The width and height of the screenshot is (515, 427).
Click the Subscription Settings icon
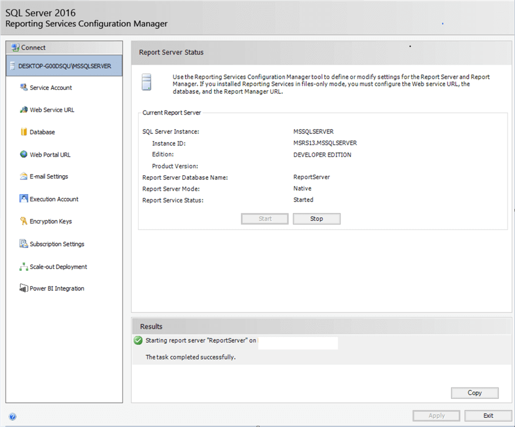pos(23,244)
